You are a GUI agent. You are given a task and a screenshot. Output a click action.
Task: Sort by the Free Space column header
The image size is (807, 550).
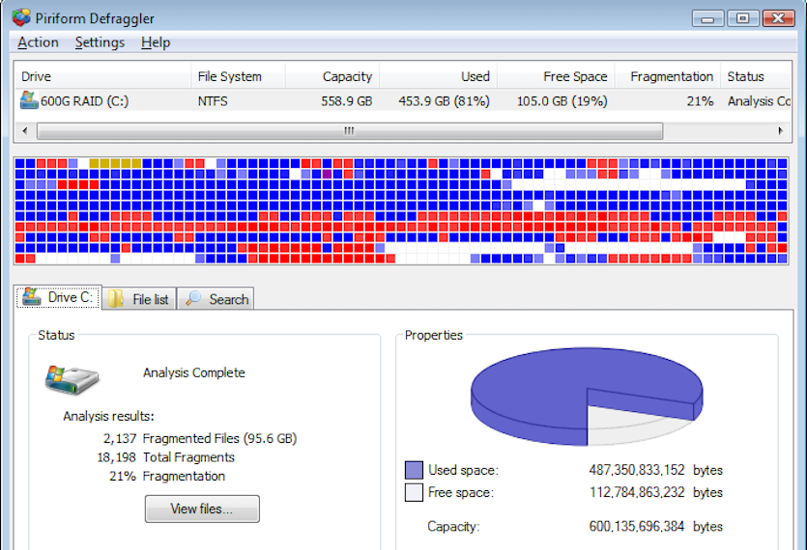point(575,76)
